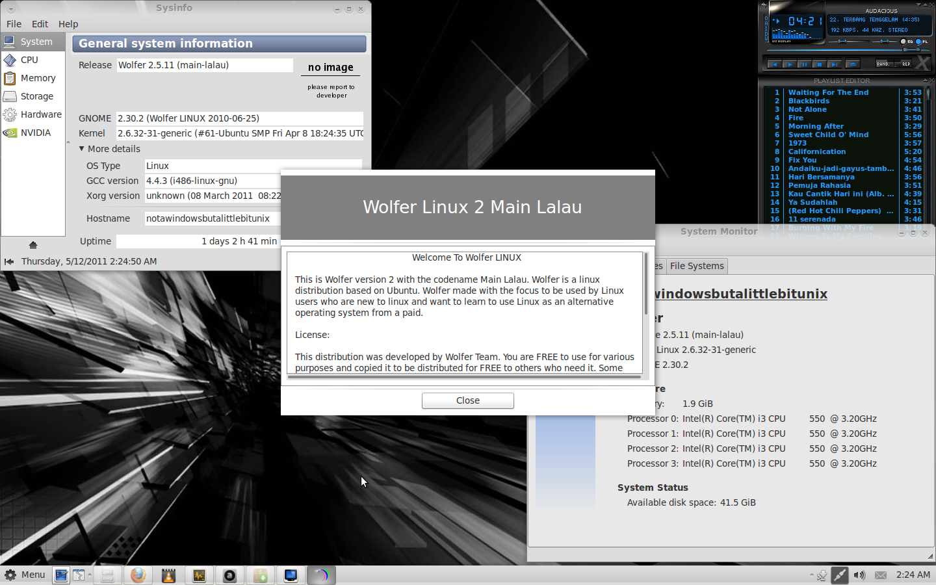The image size is (936, 585).
Task: Click the Kernel version field
Action: (x=240, y=133)
